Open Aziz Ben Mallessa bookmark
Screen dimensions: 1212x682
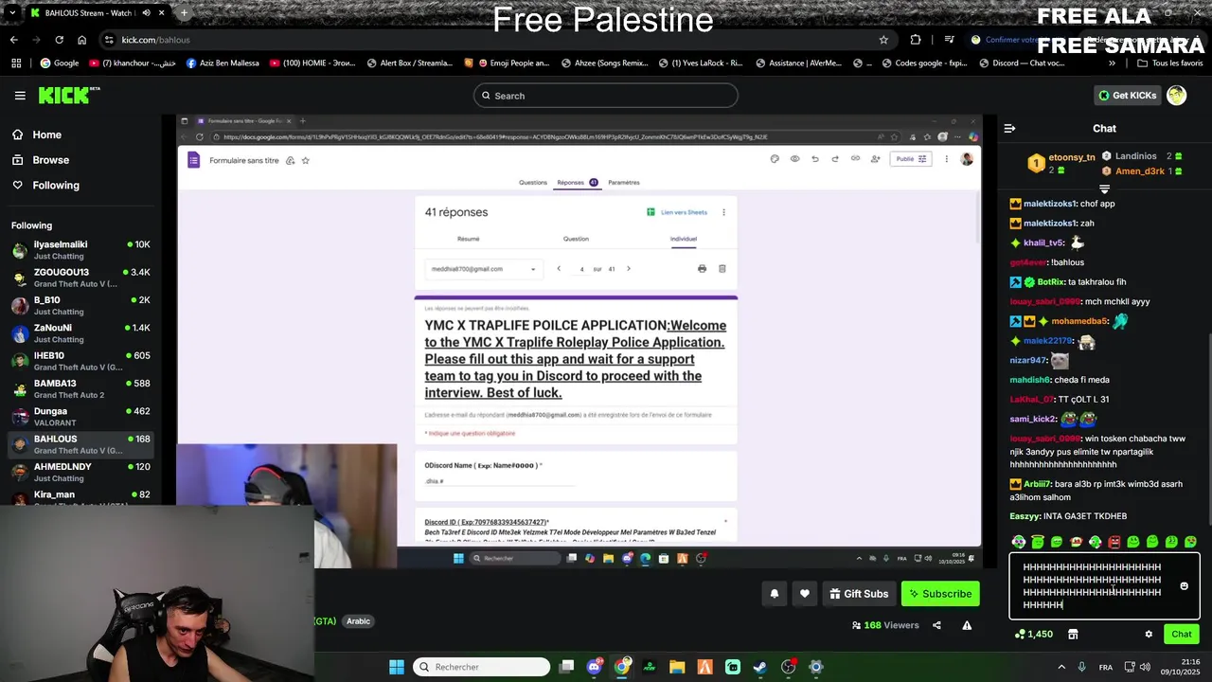[223, 63]
